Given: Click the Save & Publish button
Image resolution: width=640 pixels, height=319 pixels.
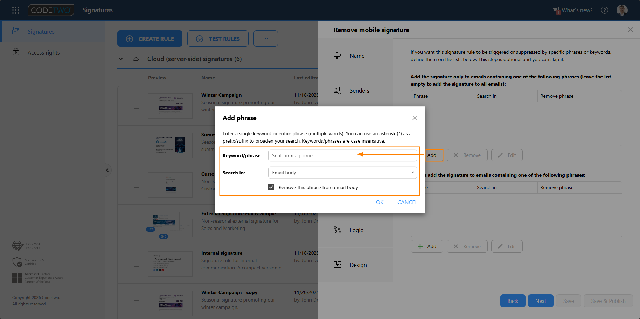Looking at the screenshot, I should pyautogui.click(x=608, y=301).
